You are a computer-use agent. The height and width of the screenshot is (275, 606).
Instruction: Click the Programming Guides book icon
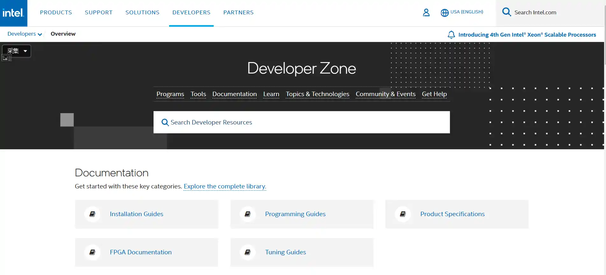(248, 214)
